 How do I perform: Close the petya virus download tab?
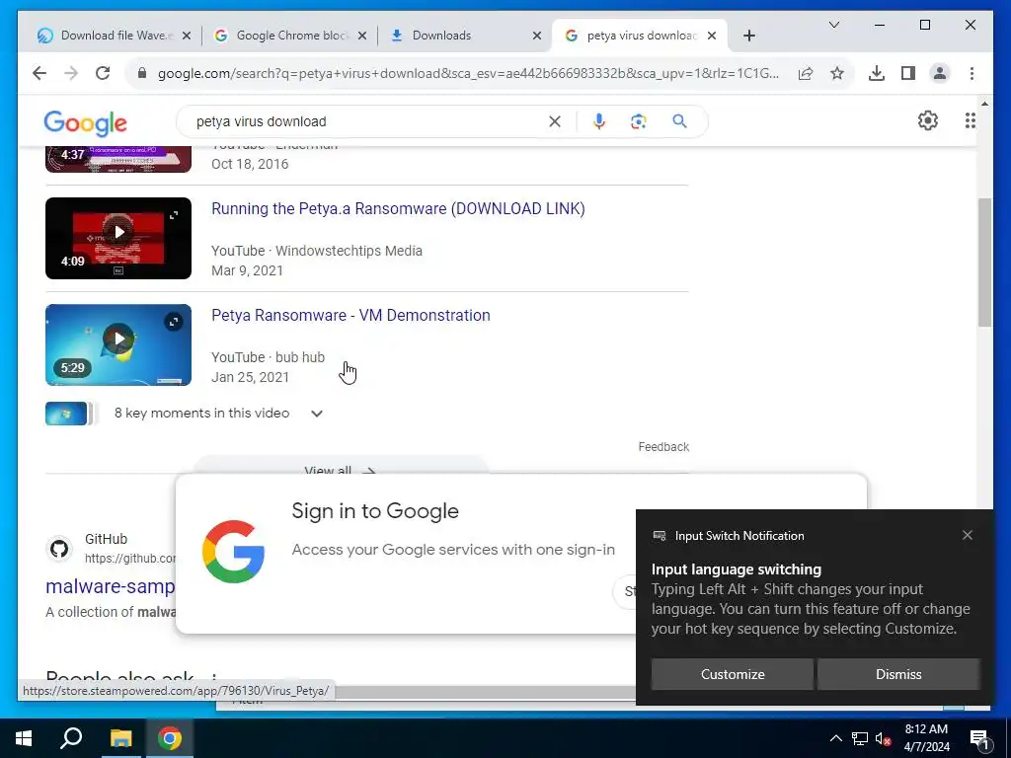tap(712, 36)
